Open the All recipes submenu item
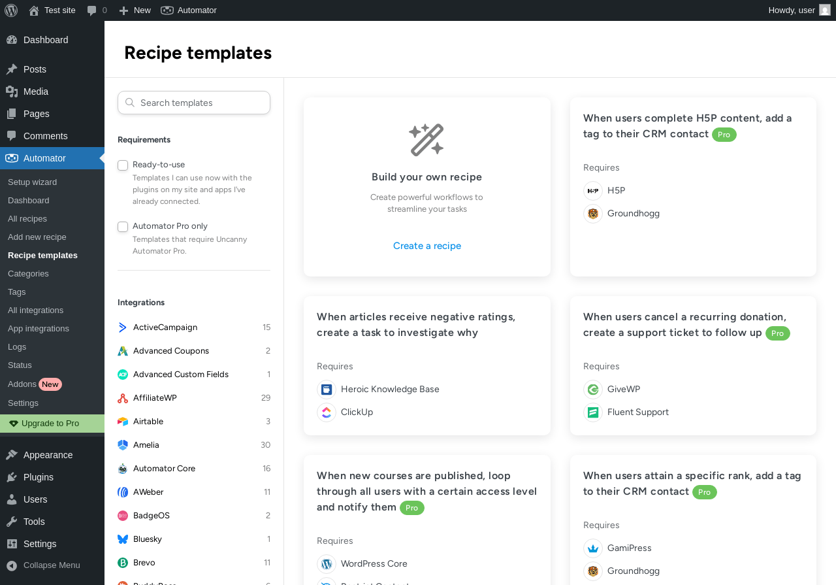 [x=27, y=219]
